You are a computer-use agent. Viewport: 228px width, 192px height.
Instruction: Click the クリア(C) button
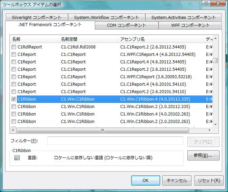(203, 142)
